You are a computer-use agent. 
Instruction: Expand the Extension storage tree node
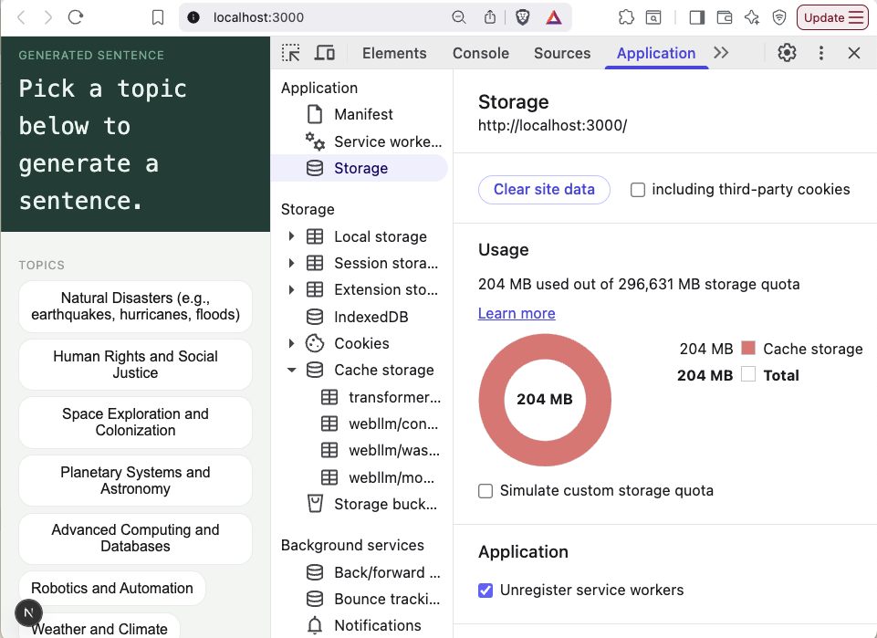click(x=291, y=289)
